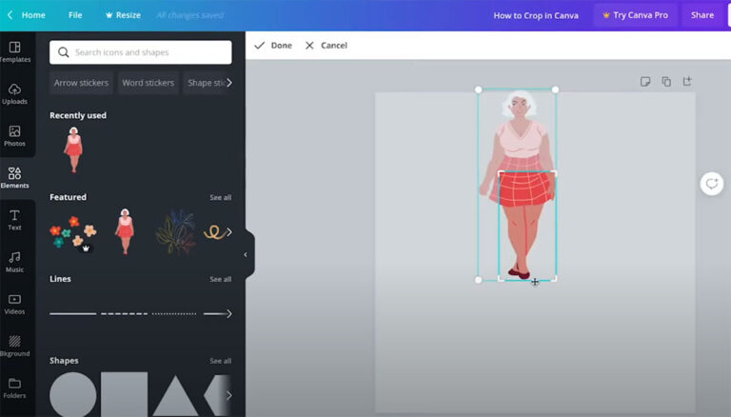This screenshot has height=417, width=731.
Task: Click the crop frame bottom-right corner handle
Action: pos(554,278)
